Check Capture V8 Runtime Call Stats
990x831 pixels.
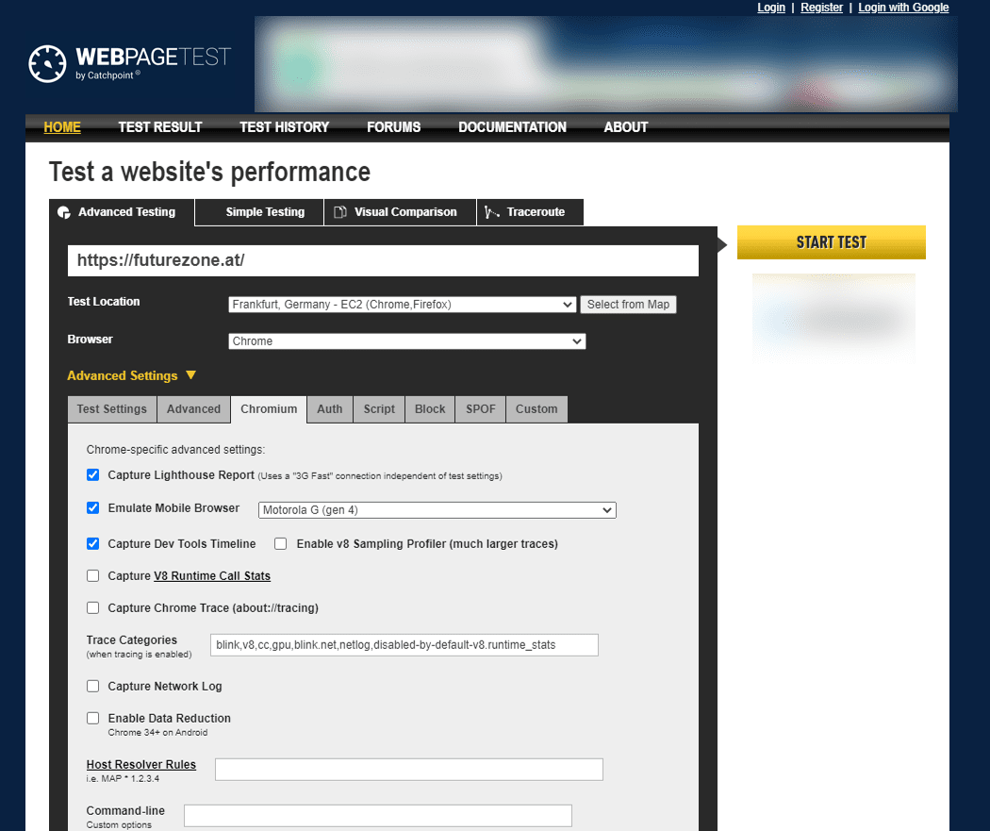[92, 576]
